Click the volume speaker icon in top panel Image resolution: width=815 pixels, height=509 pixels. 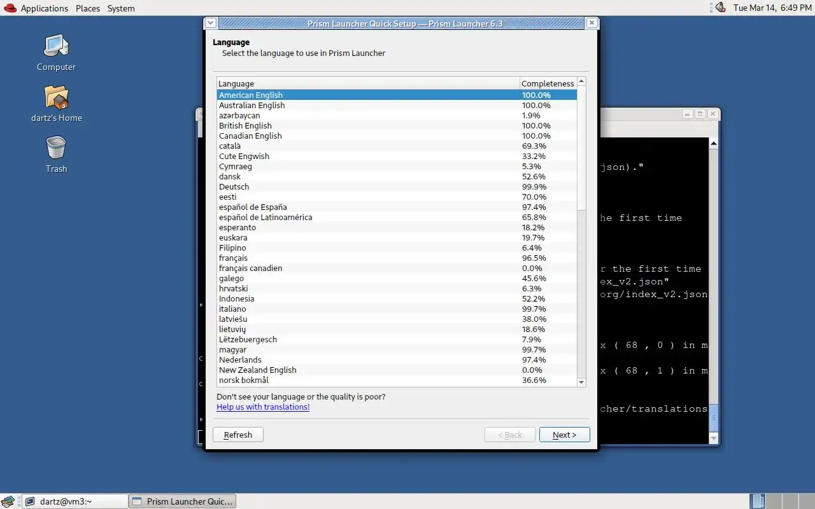(x=720, y=8)
